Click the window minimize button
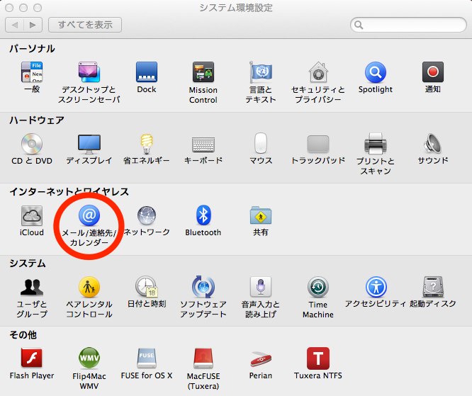This screenshot has height=396, width=472. pyautogui.click(x=23, y=8)
